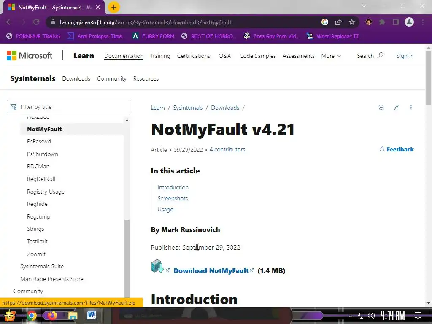Bookmark this page with the star icon
The width and height of the screenshot is (432, 324).
pos(352,22)
